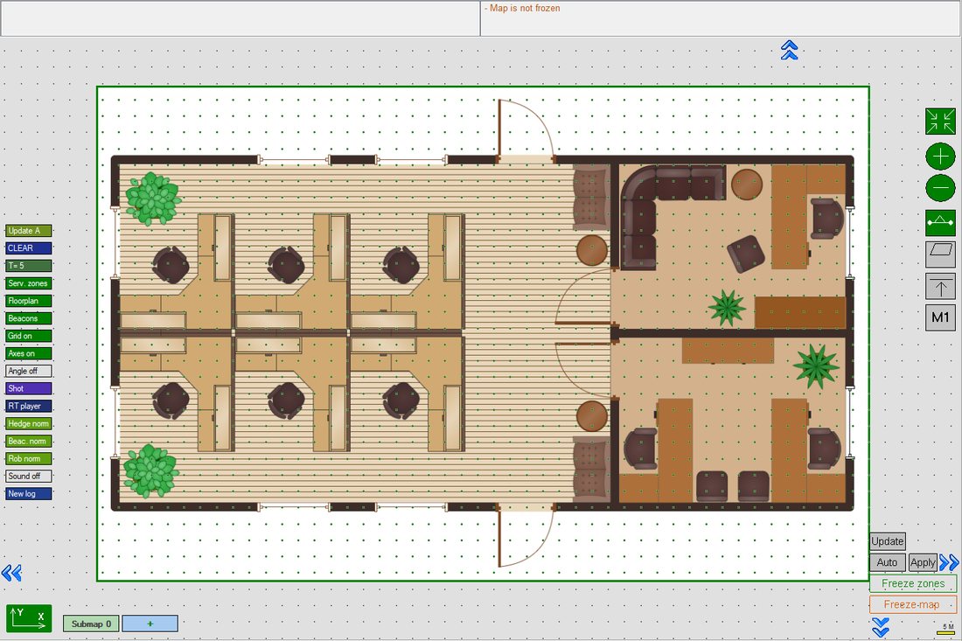Click the X-Y axes icon

pyautogui.click(x=29, y=618)
